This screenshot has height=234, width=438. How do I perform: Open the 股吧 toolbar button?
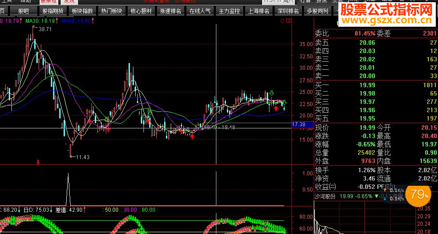tap(23, 11)
